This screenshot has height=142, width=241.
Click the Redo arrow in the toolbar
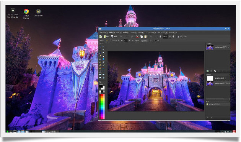[x=132, y=37]
